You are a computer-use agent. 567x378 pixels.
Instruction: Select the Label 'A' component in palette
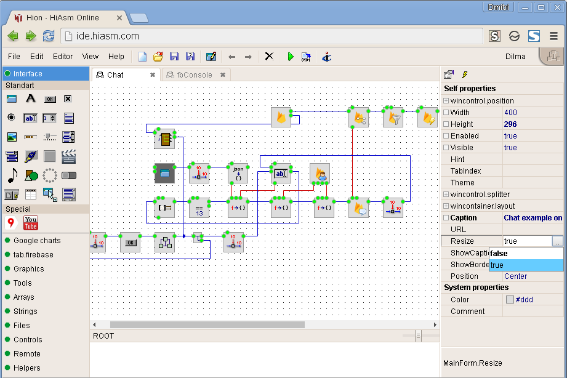(31, 99)
